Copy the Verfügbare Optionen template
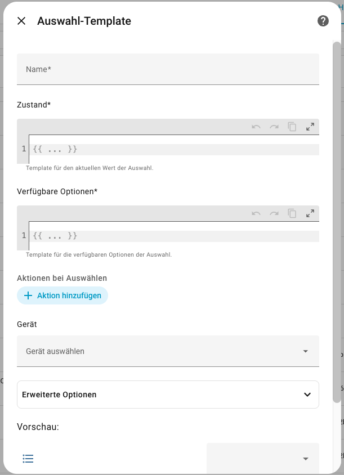 click(x=292, y=213)
